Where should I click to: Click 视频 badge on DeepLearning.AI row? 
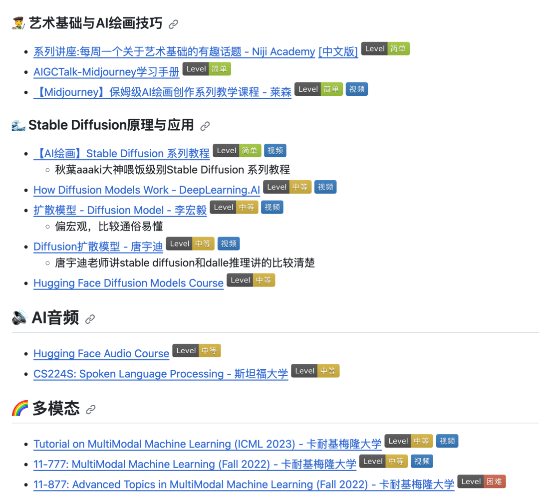[x=325, y=187]
